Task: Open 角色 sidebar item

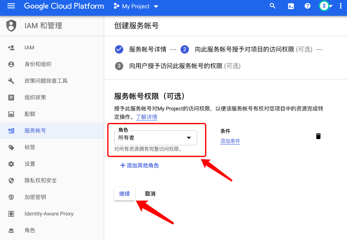Action: 30,230
